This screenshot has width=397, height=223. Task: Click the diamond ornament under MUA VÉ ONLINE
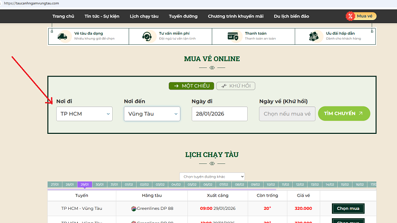[212, 67]
